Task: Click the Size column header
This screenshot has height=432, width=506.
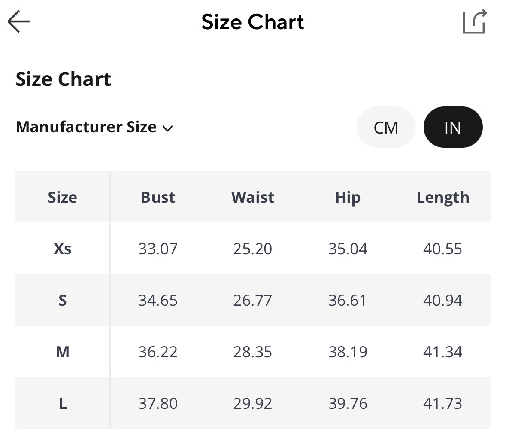Action: pos(62,197)
